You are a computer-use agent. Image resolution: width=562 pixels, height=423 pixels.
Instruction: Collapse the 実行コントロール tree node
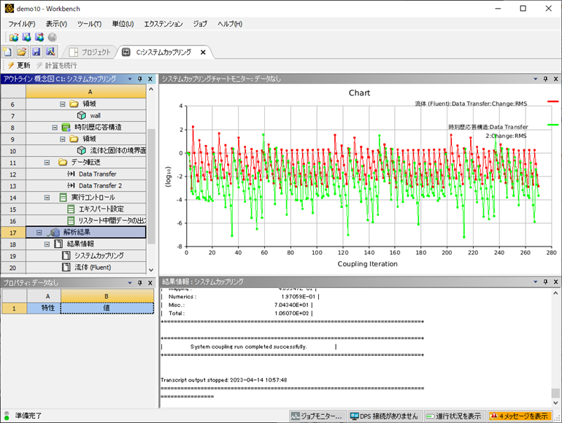(47, 197)
